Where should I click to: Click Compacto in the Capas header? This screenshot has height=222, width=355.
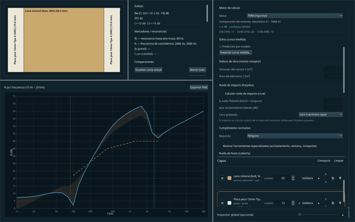pyautogui.click(x=324, y=161)
